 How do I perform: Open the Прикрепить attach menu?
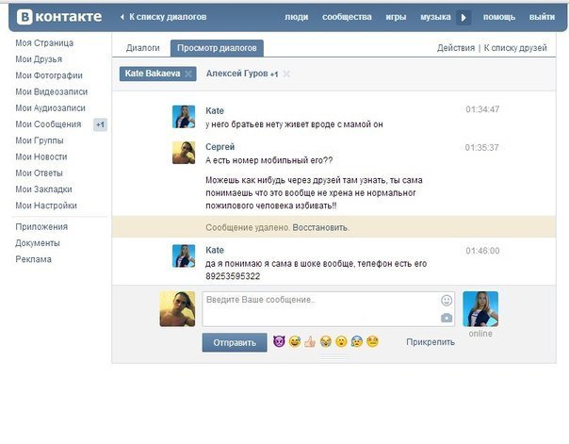pyautogui.click(x=431, y=342)
